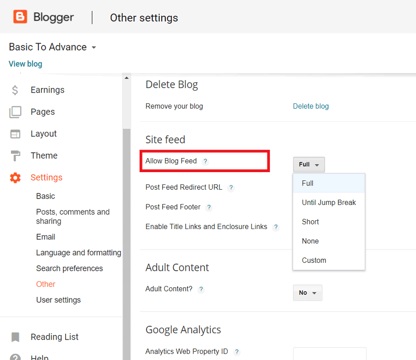The height and width of the screenshot is (360, 416).
Task: Click the View blog link
Action: coord(25,64)
